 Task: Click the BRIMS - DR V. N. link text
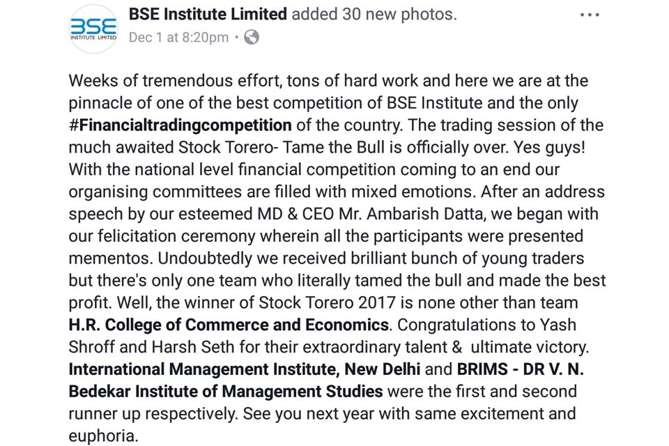[520, 369]
